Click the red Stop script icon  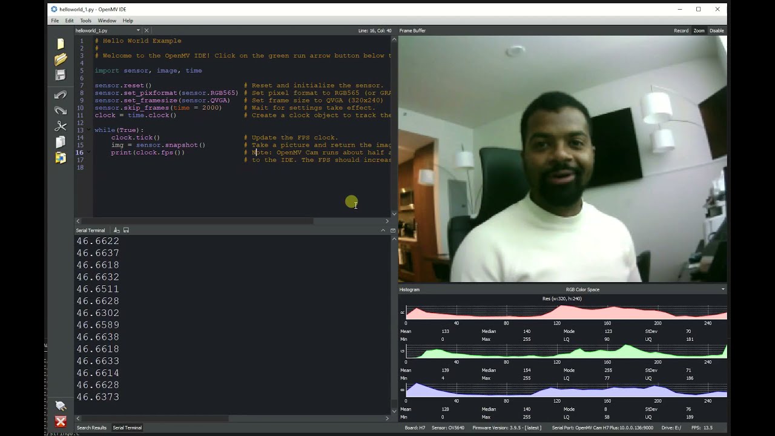click(61, 421)
